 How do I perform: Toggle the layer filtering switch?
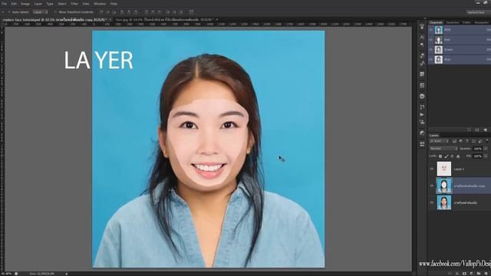(x=487, y=141)
